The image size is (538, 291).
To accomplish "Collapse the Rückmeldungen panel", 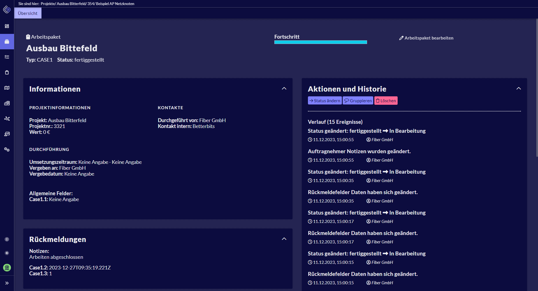I will 284,239.
